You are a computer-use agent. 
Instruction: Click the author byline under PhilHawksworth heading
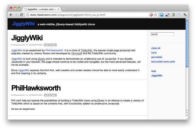click(27, 95)
